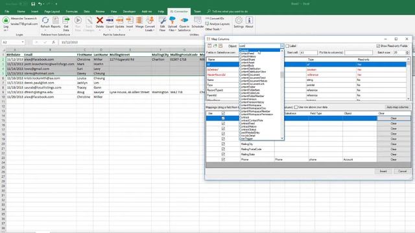Viewport: 415px width, 233px height.
Task: Switch to the Formulas tab
Action: click(72, 12)
